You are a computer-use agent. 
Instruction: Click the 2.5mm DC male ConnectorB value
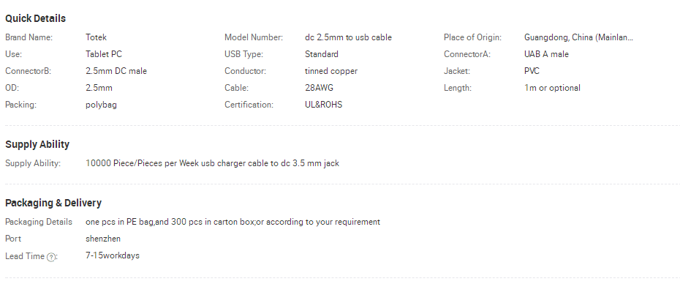[x=116, y=71]
